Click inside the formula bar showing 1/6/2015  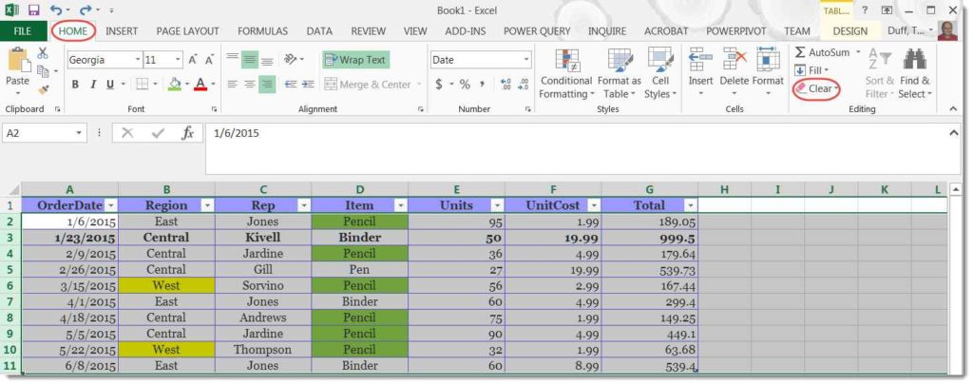576,148
